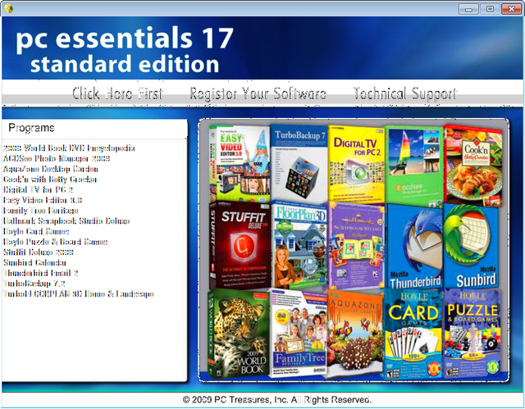
Task: Select Sunbird Calendar list entry
Action: point(34,262)
